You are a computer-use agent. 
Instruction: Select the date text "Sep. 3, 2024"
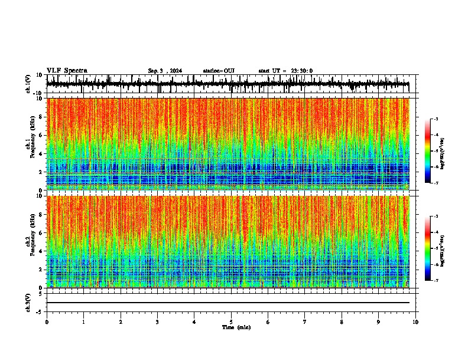pyautogui.click(x=165, y=71)
